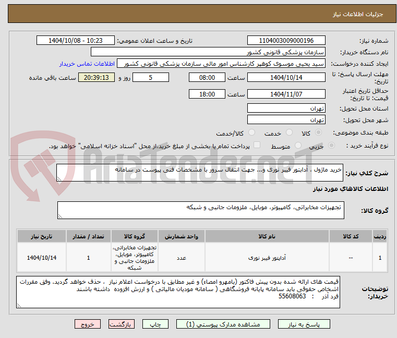This screenshot has width=397, height=338.
Task: Click the شماره نیاز number field
Action: [x=286, y=41]
